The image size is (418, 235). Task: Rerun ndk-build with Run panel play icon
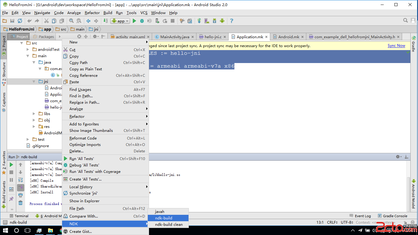(x=11, y=165)
